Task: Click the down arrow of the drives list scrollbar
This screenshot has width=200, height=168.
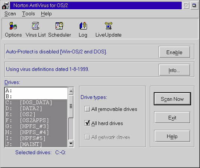Action: click(x=71, y=143)
